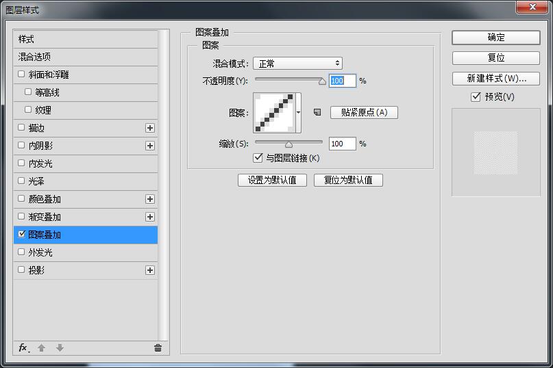Select the 内发光 effect row label
Image resolution: width=553 pixels, height=368 pixels.
(40, 163)
